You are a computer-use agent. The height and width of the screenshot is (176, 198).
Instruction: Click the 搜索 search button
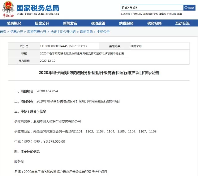coord(189,8)
